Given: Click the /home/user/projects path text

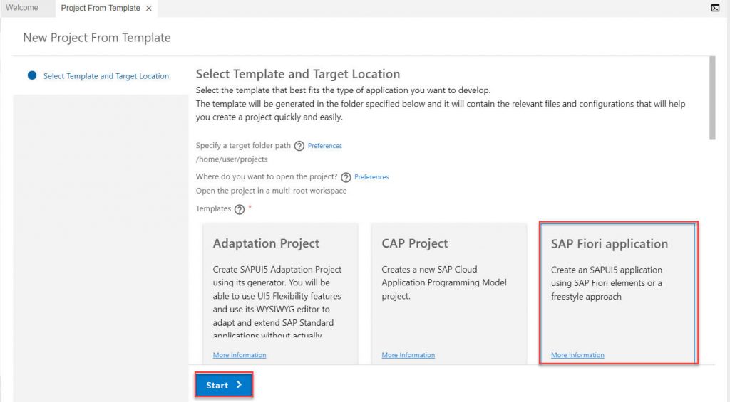Looking at the screenshot, I should [232, 159].
